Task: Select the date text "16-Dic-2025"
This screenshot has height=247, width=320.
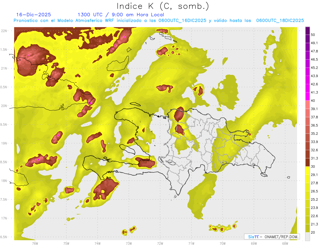Action: tap(34, 15)
